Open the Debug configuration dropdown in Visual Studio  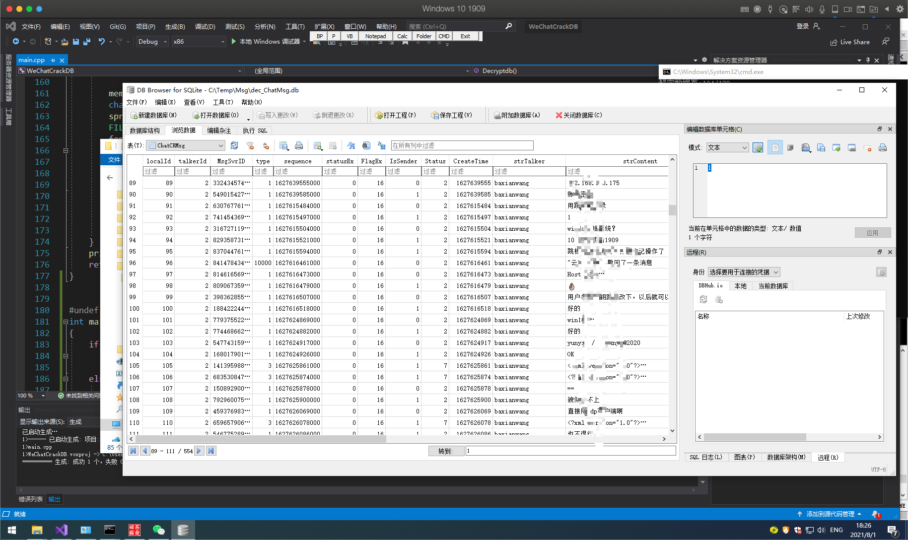(152, 42)
